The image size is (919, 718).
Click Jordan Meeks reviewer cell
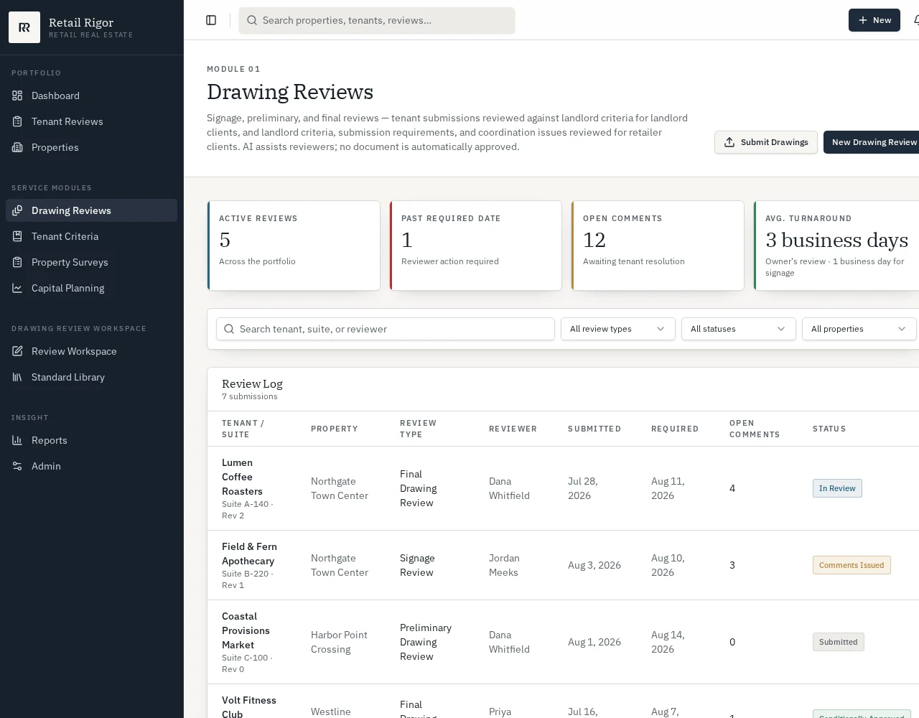click(x=504, y=565)
